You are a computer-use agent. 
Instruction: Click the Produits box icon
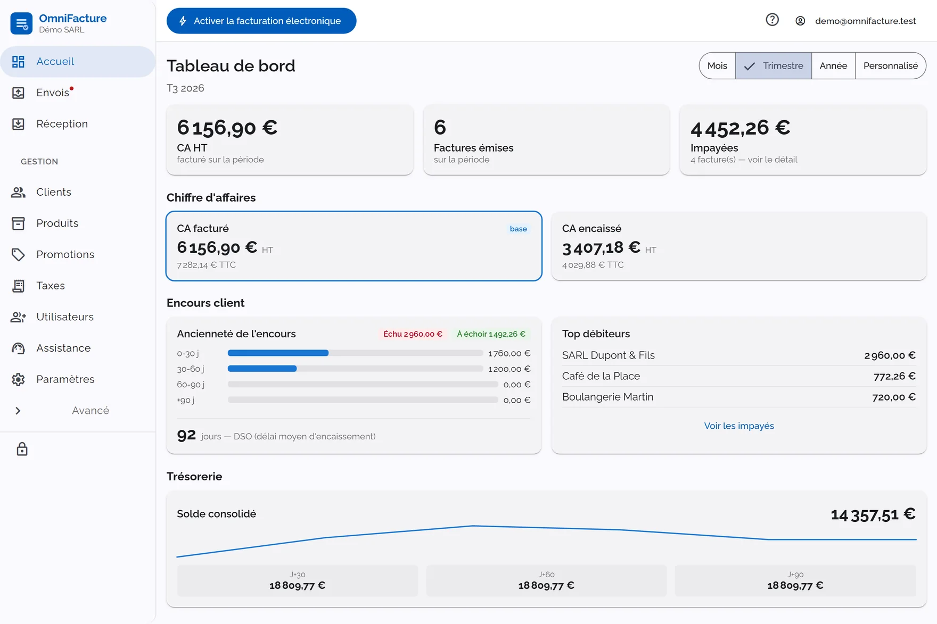pos(18,223)
